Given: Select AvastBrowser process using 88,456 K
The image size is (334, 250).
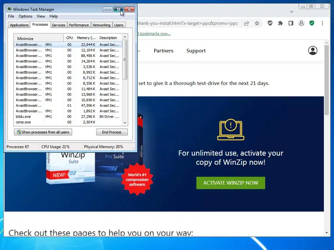Looking at the screenshot, I should (x=68, y=56).
